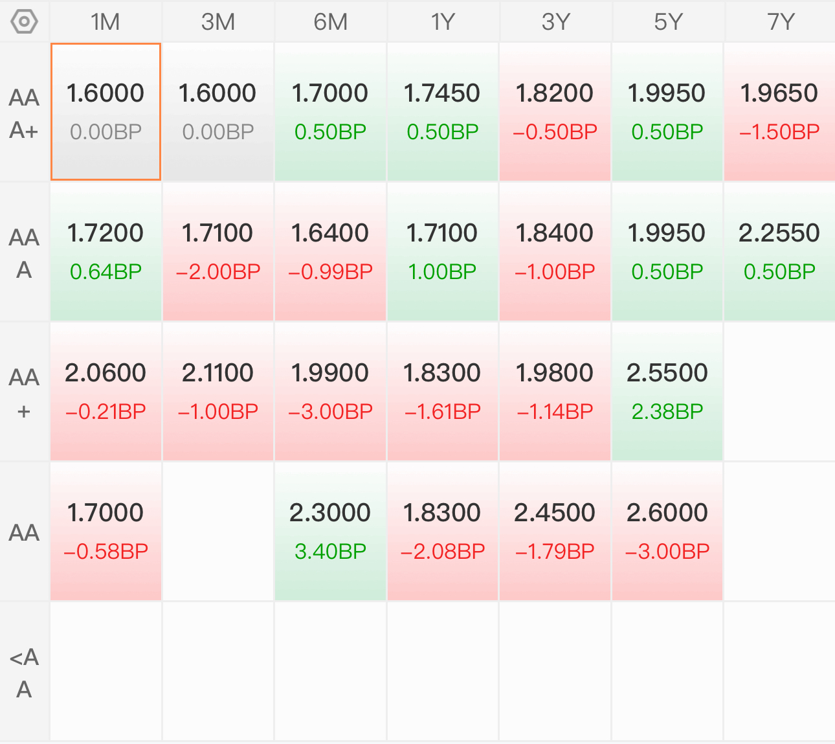Select AAA 1M cell with 0.64BP
The width and height of the screenshot is (835, 744).
click(x=106, y=252)
